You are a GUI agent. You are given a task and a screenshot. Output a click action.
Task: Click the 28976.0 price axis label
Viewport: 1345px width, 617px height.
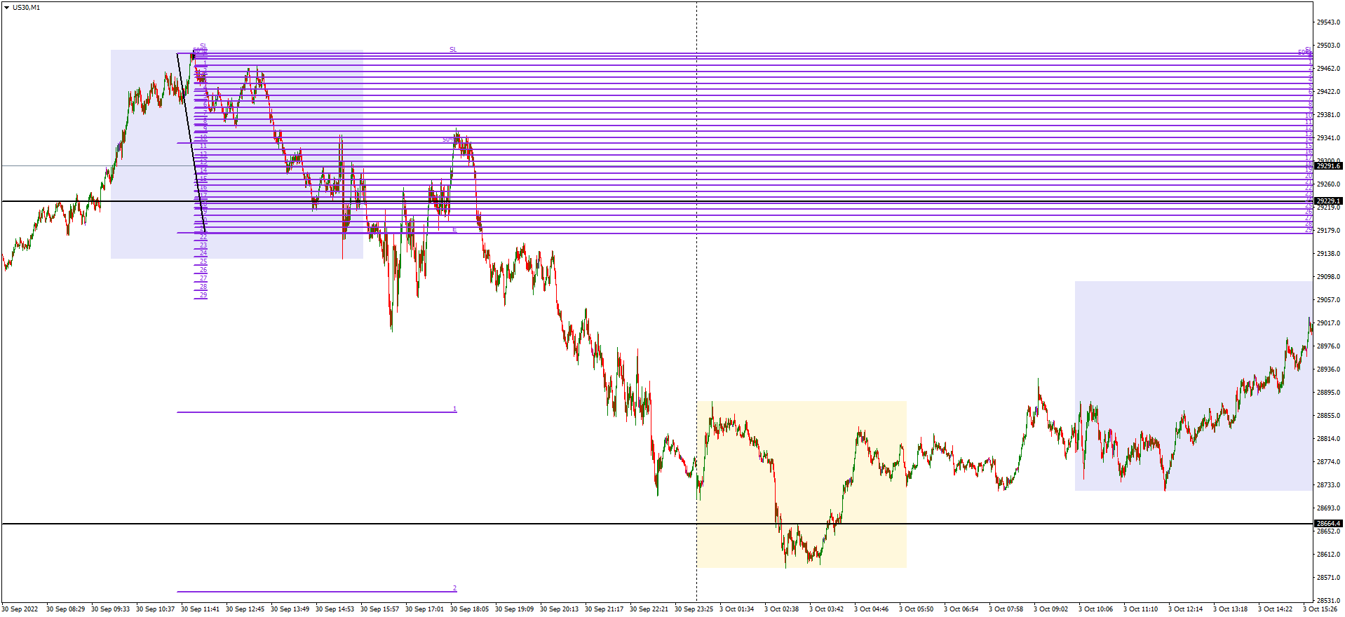[x=1328, y=346]
